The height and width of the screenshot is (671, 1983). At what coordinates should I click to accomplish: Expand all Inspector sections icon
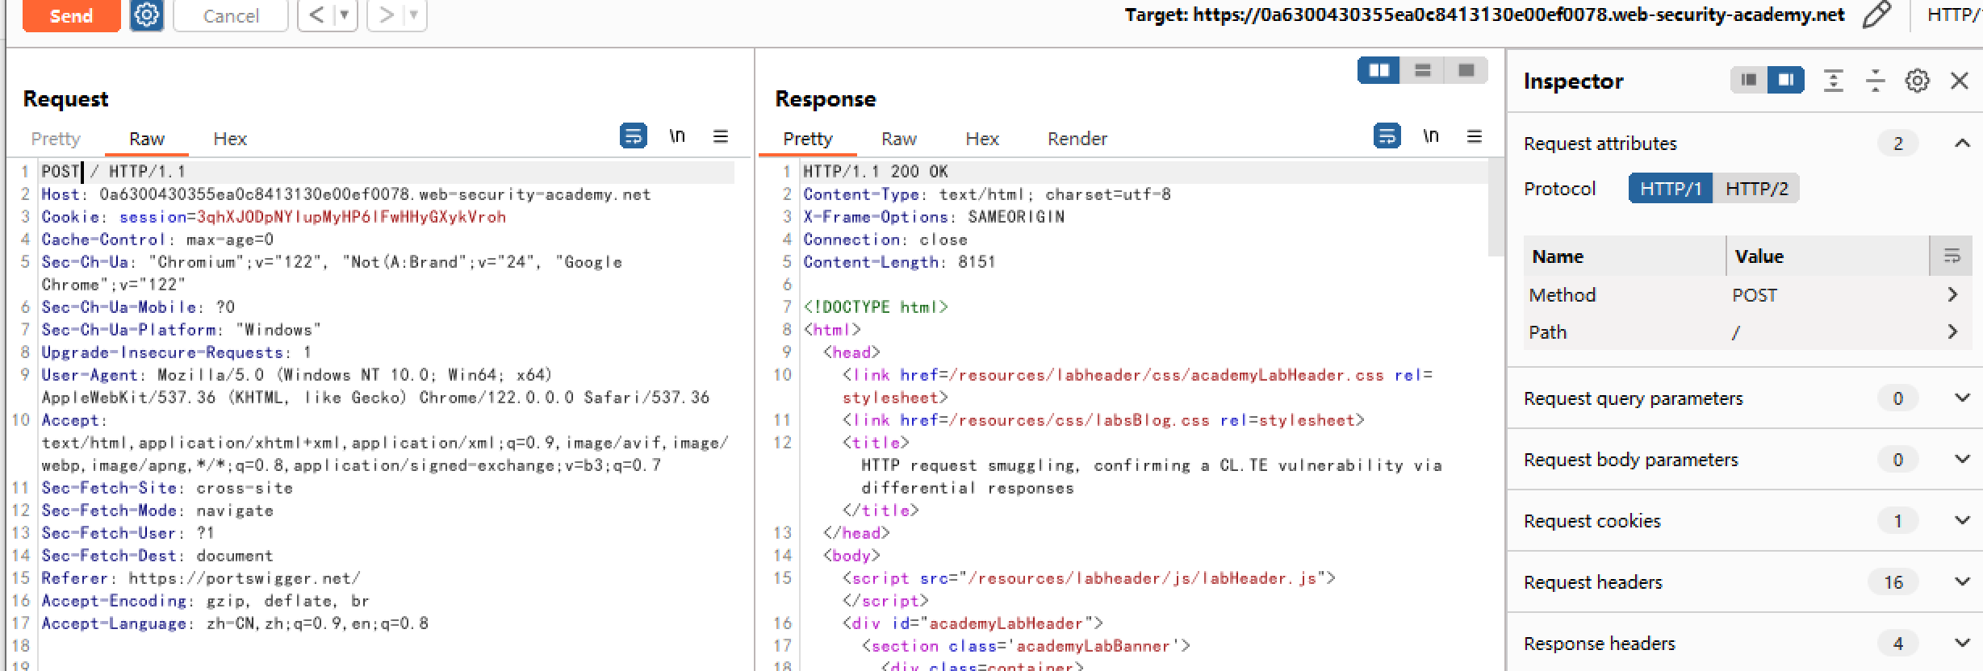[x=1834, y=81]
